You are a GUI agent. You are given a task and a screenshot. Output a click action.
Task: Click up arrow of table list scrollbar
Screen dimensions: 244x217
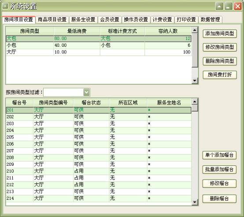tap(195, 102)
